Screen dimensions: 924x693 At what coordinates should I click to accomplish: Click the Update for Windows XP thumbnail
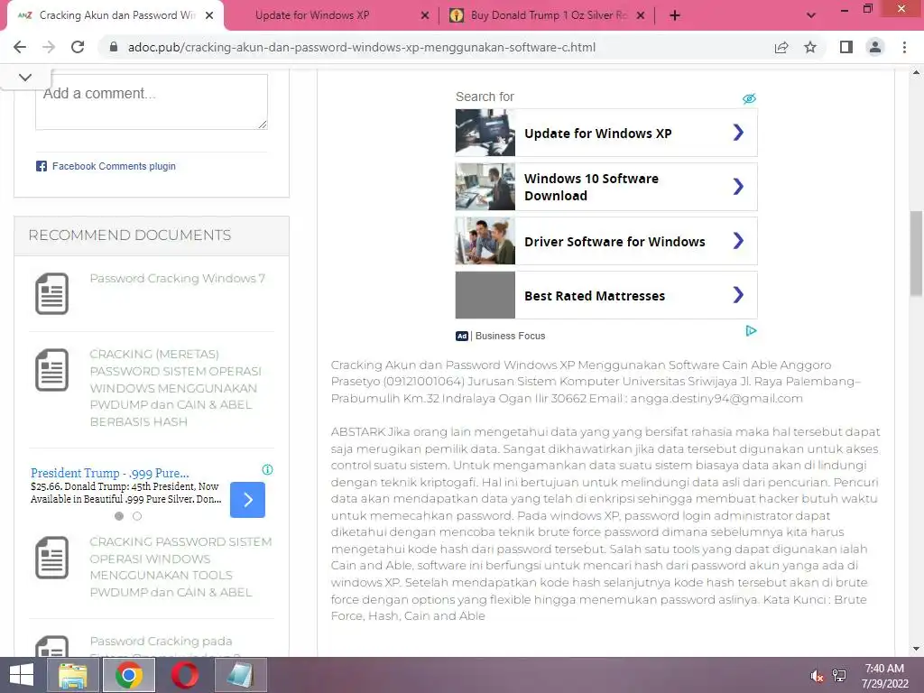(x=485, y=133)
